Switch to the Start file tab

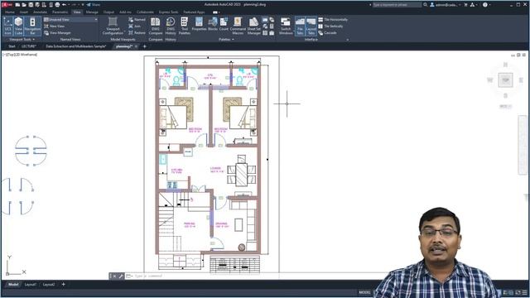(x=12, y=46)
